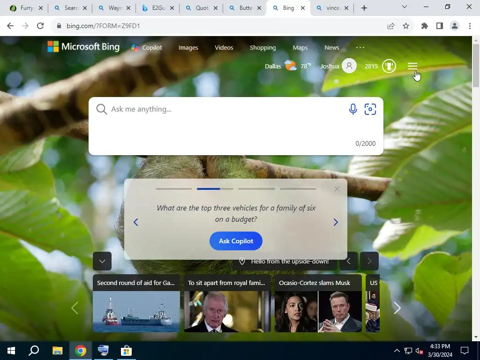Viewport: 480px width, 360px height.
Task: Go to previous background image
Action: pos(348,261)
